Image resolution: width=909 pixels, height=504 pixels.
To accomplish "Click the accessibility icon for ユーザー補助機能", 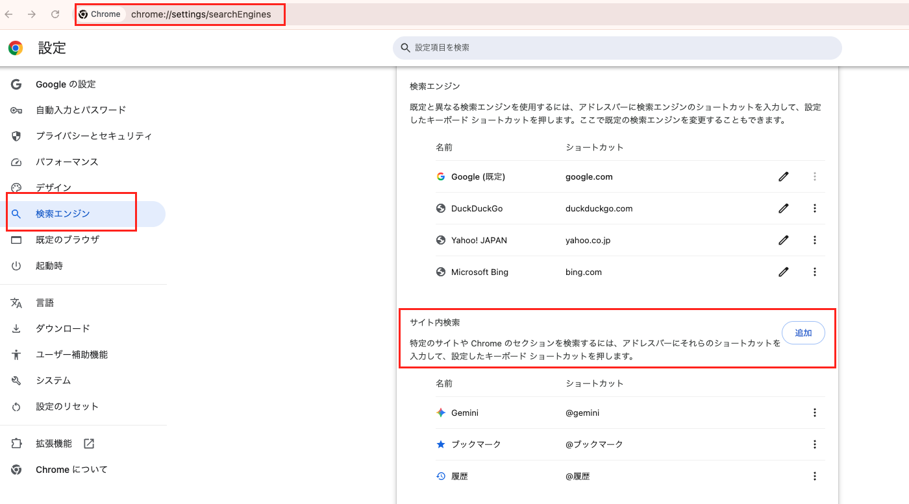I will tap(16, 355).
